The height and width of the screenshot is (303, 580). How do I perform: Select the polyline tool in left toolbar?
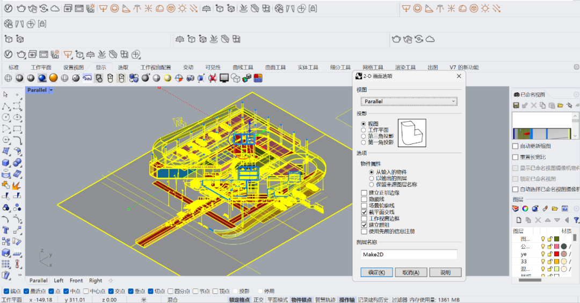tap(5, 106)
